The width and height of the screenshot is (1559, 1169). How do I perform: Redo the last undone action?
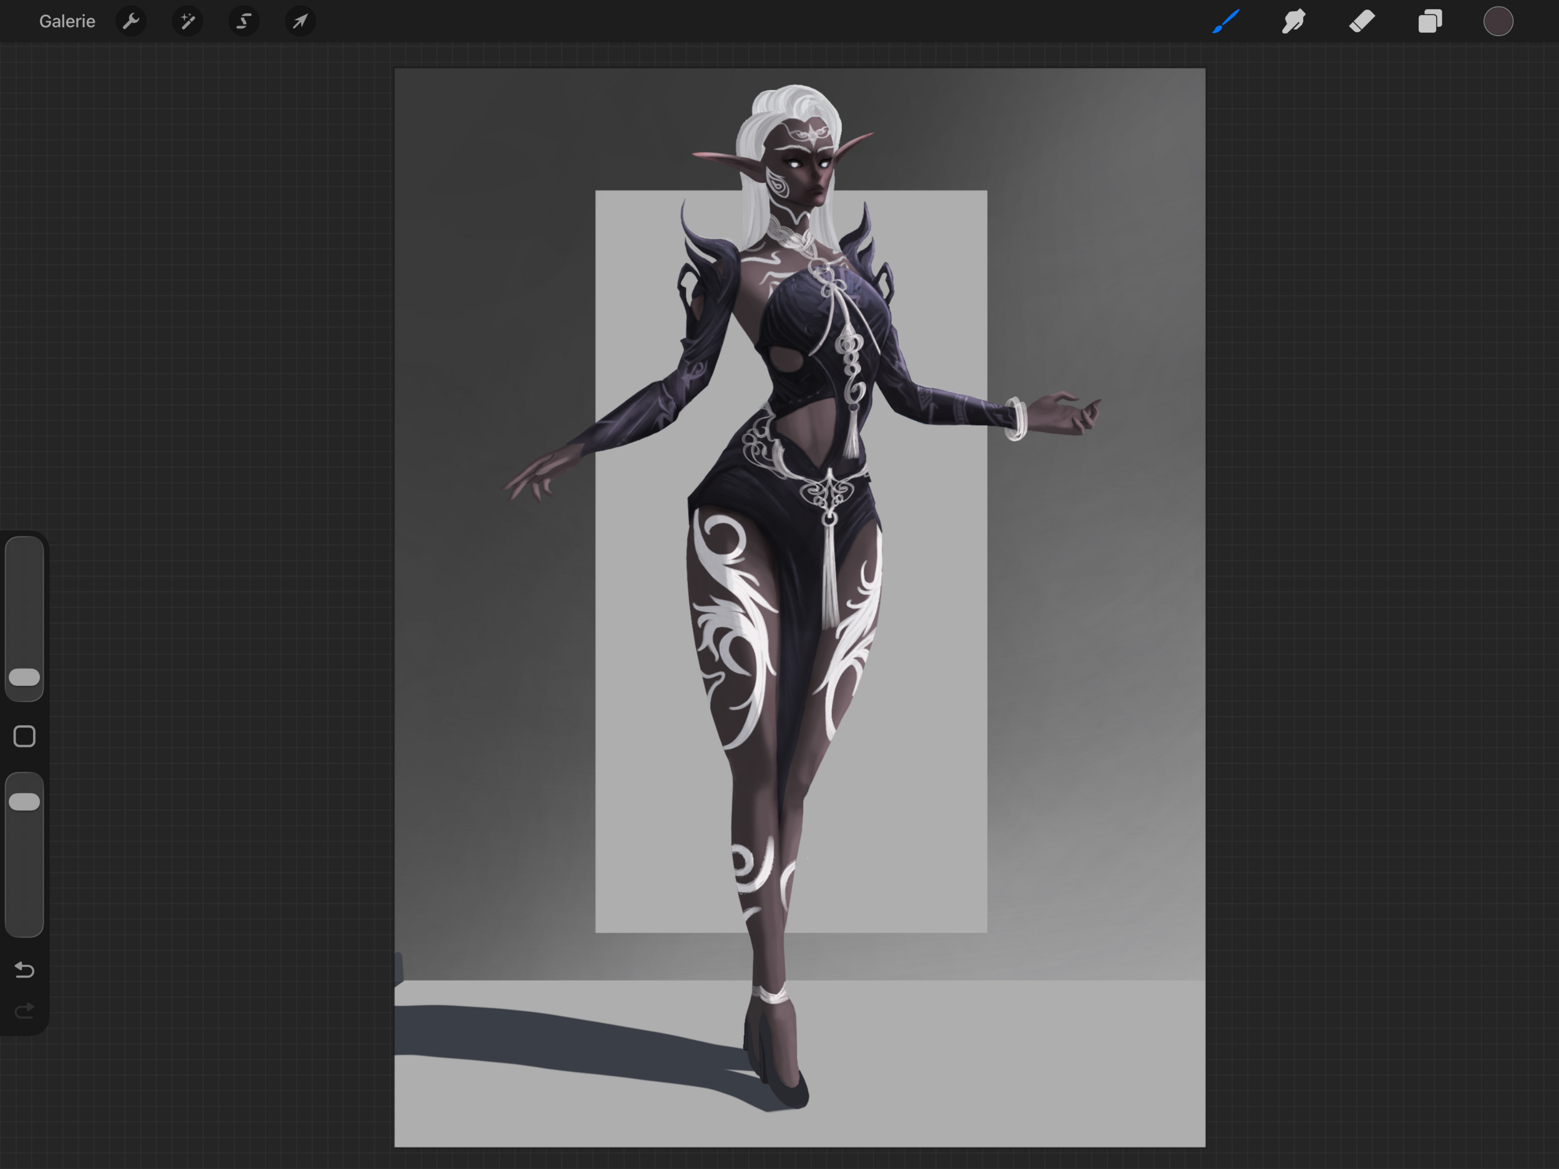(x=25, y=1012)
